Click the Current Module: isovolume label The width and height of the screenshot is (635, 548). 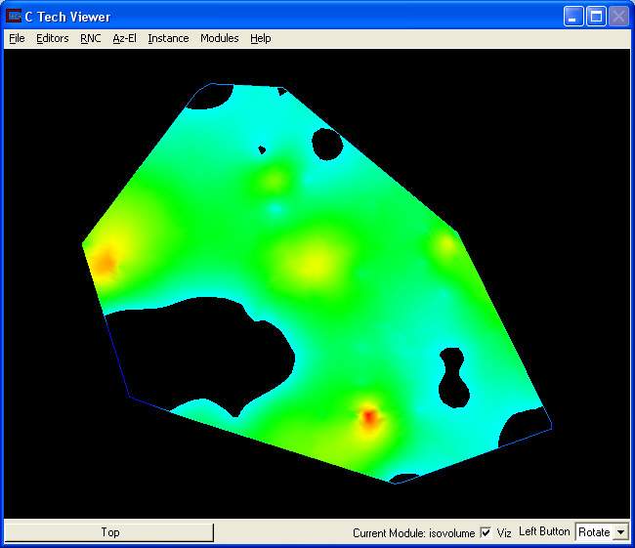click(413, 533)
